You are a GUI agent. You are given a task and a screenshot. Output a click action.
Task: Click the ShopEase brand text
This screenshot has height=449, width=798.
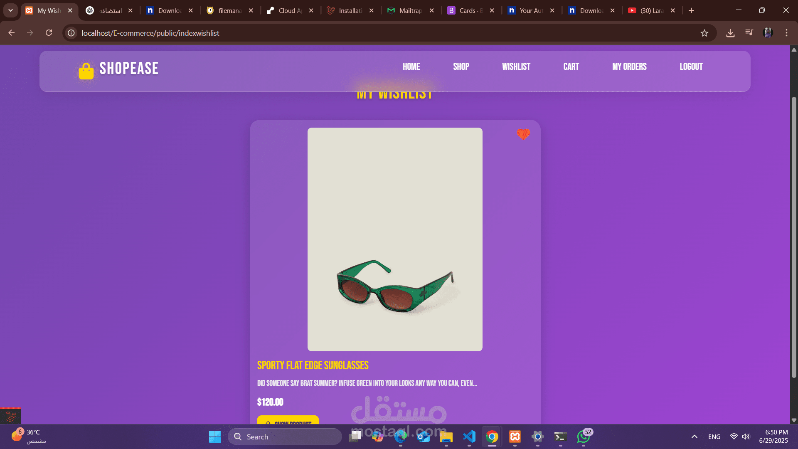point(129,69)
